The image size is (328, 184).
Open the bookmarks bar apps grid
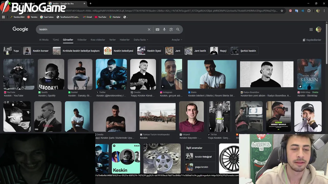(3, 17)
